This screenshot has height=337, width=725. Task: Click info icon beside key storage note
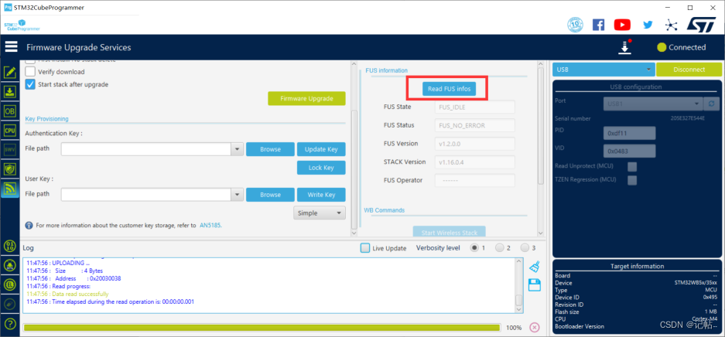point(29,226)
